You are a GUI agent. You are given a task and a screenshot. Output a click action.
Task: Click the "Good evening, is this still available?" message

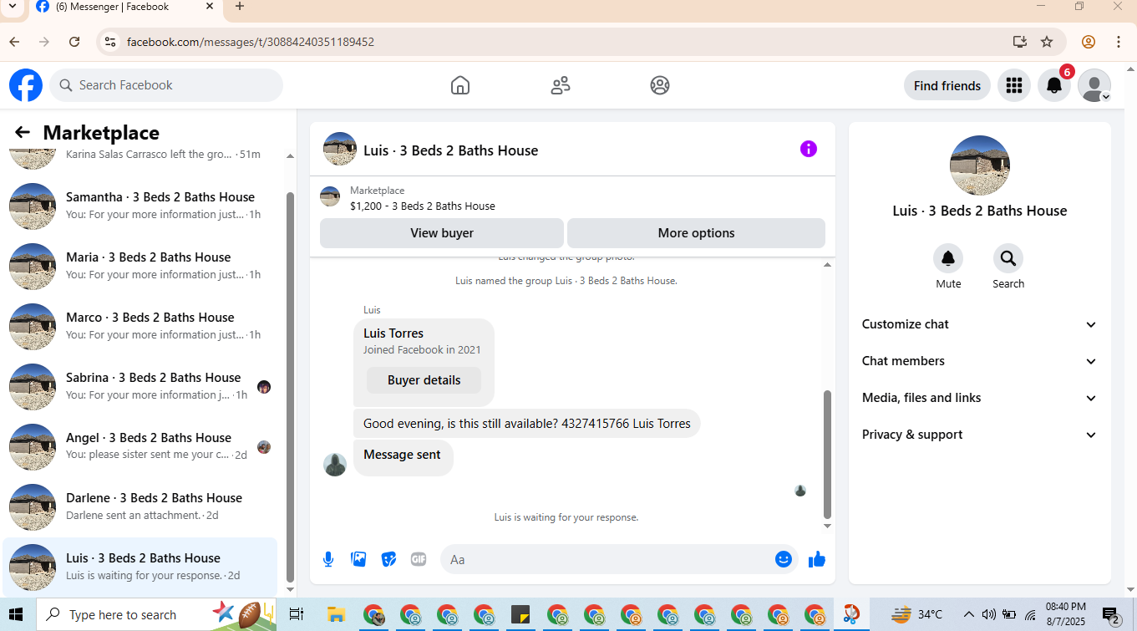[527, 424]
